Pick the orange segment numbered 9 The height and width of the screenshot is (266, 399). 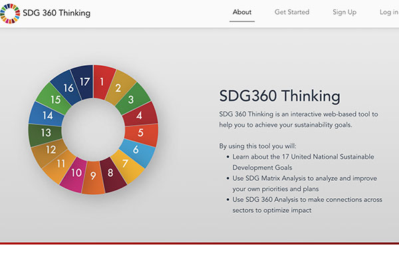(93, 177)
